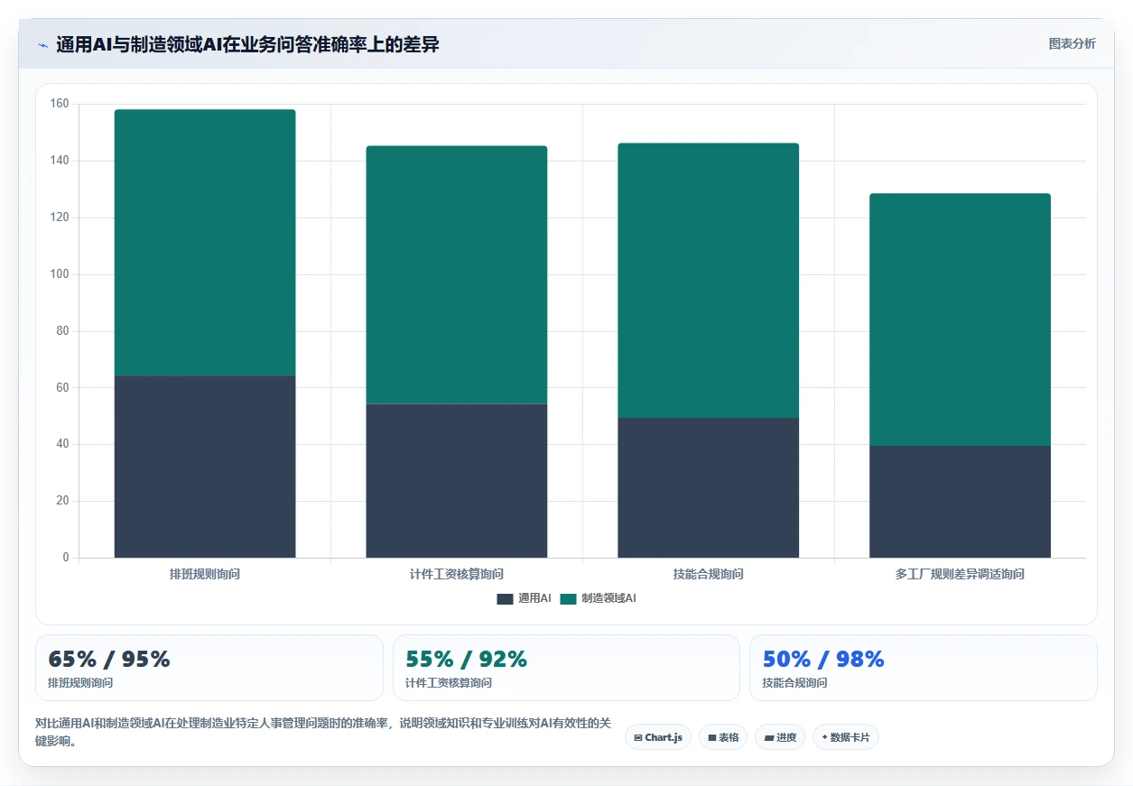Click the 技能合规询问 caption under 50% / 98%
The height and width of the screenshot is (786, 1133).
pos(794,683)
